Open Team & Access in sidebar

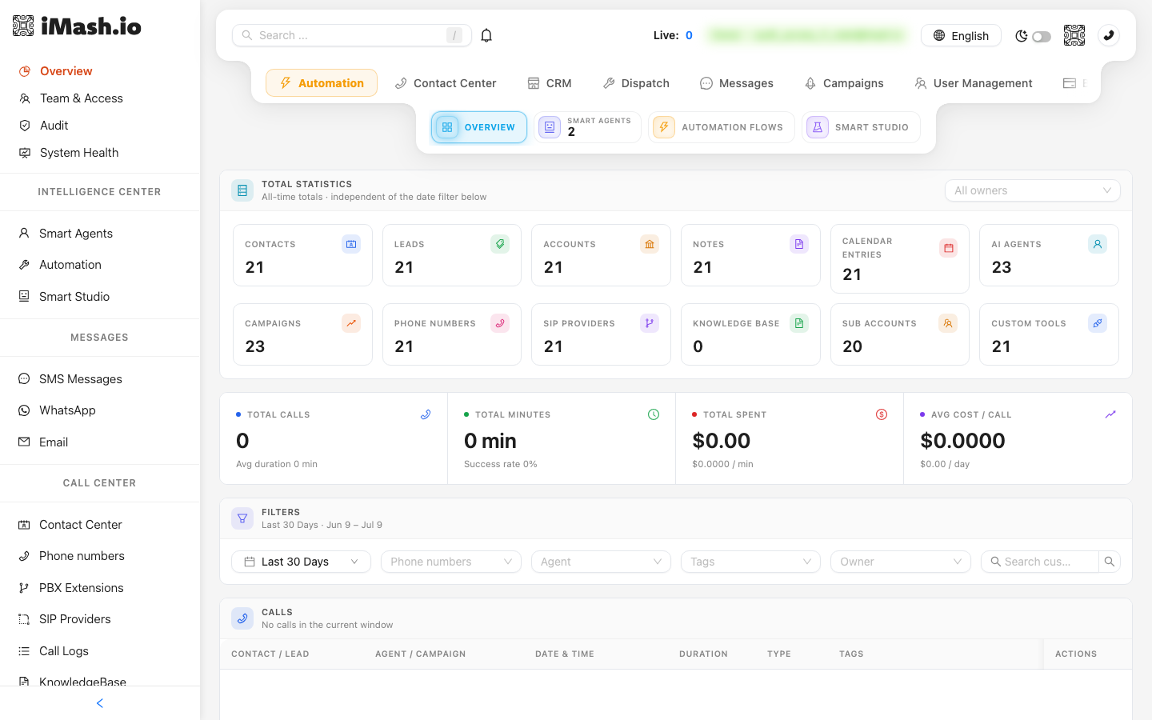[x=82, y=98]
